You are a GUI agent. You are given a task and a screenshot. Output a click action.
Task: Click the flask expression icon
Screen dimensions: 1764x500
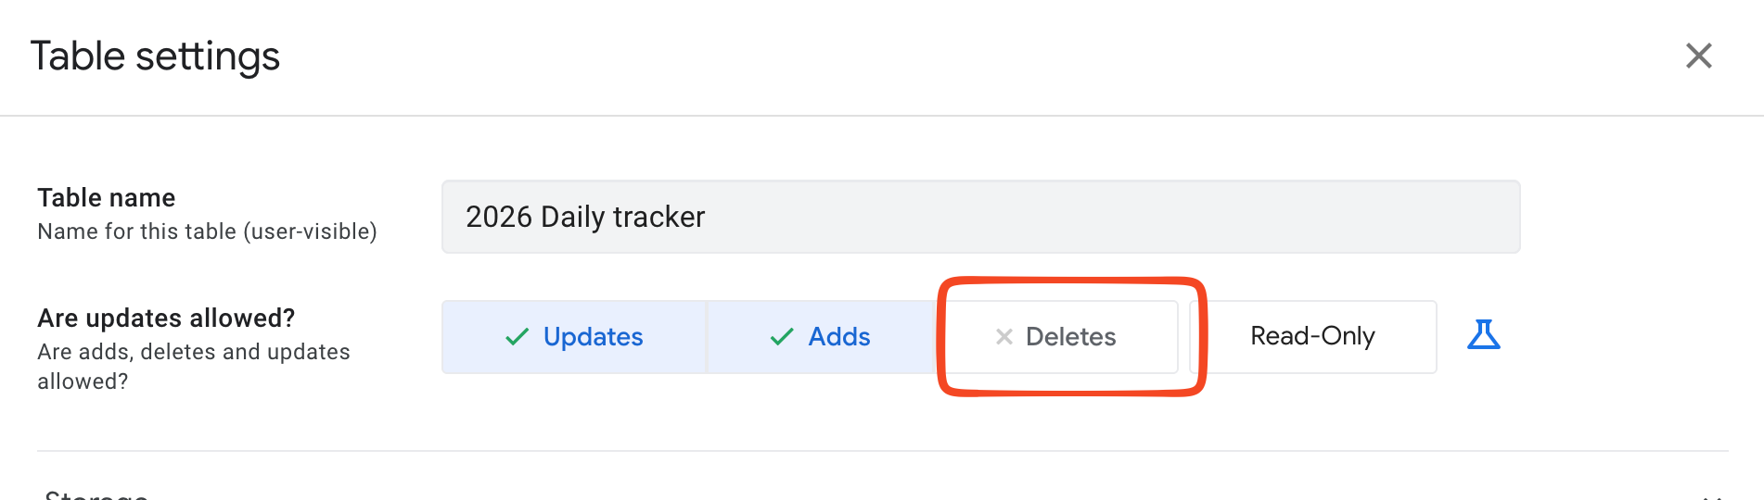(x=1483, y=335)
